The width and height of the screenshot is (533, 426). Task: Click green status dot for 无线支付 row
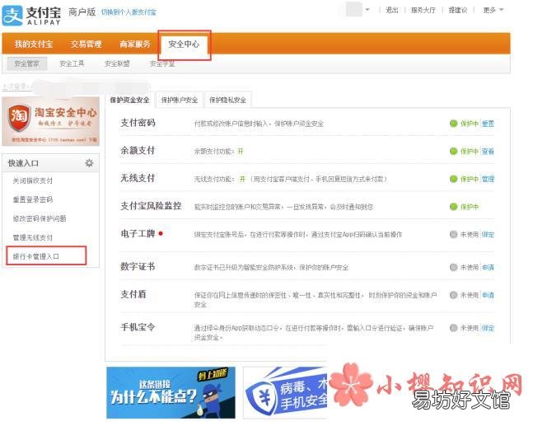click(x=453, y=179)
